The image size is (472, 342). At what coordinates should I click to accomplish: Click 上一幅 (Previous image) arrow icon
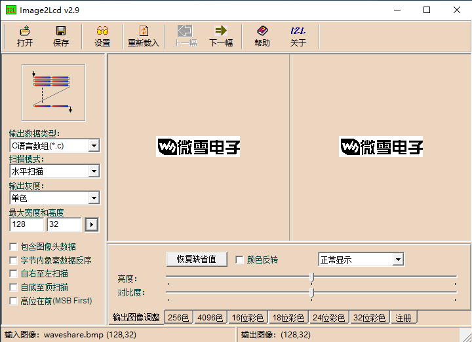coord(185,31)
